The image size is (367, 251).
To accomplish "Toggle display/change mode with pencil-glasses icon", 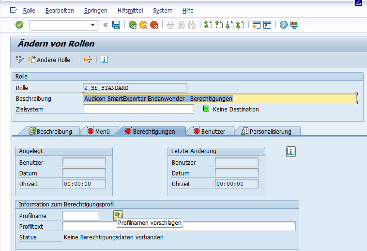I will 20,60.
